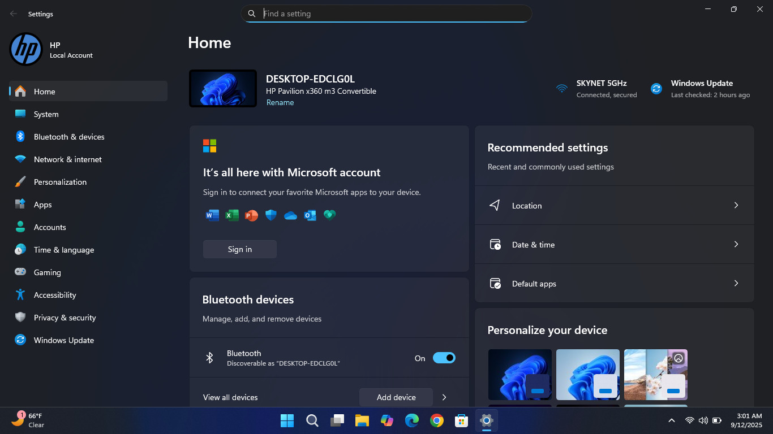
Task: Open Gaming controller icon in sidebar
Action: click(x=20, y=272)
